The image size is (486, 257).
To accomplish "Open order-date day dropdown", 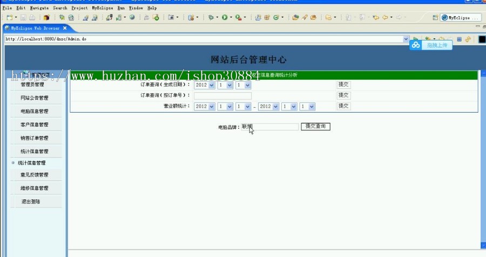I will pyautogui.click(x=247, y=85).
